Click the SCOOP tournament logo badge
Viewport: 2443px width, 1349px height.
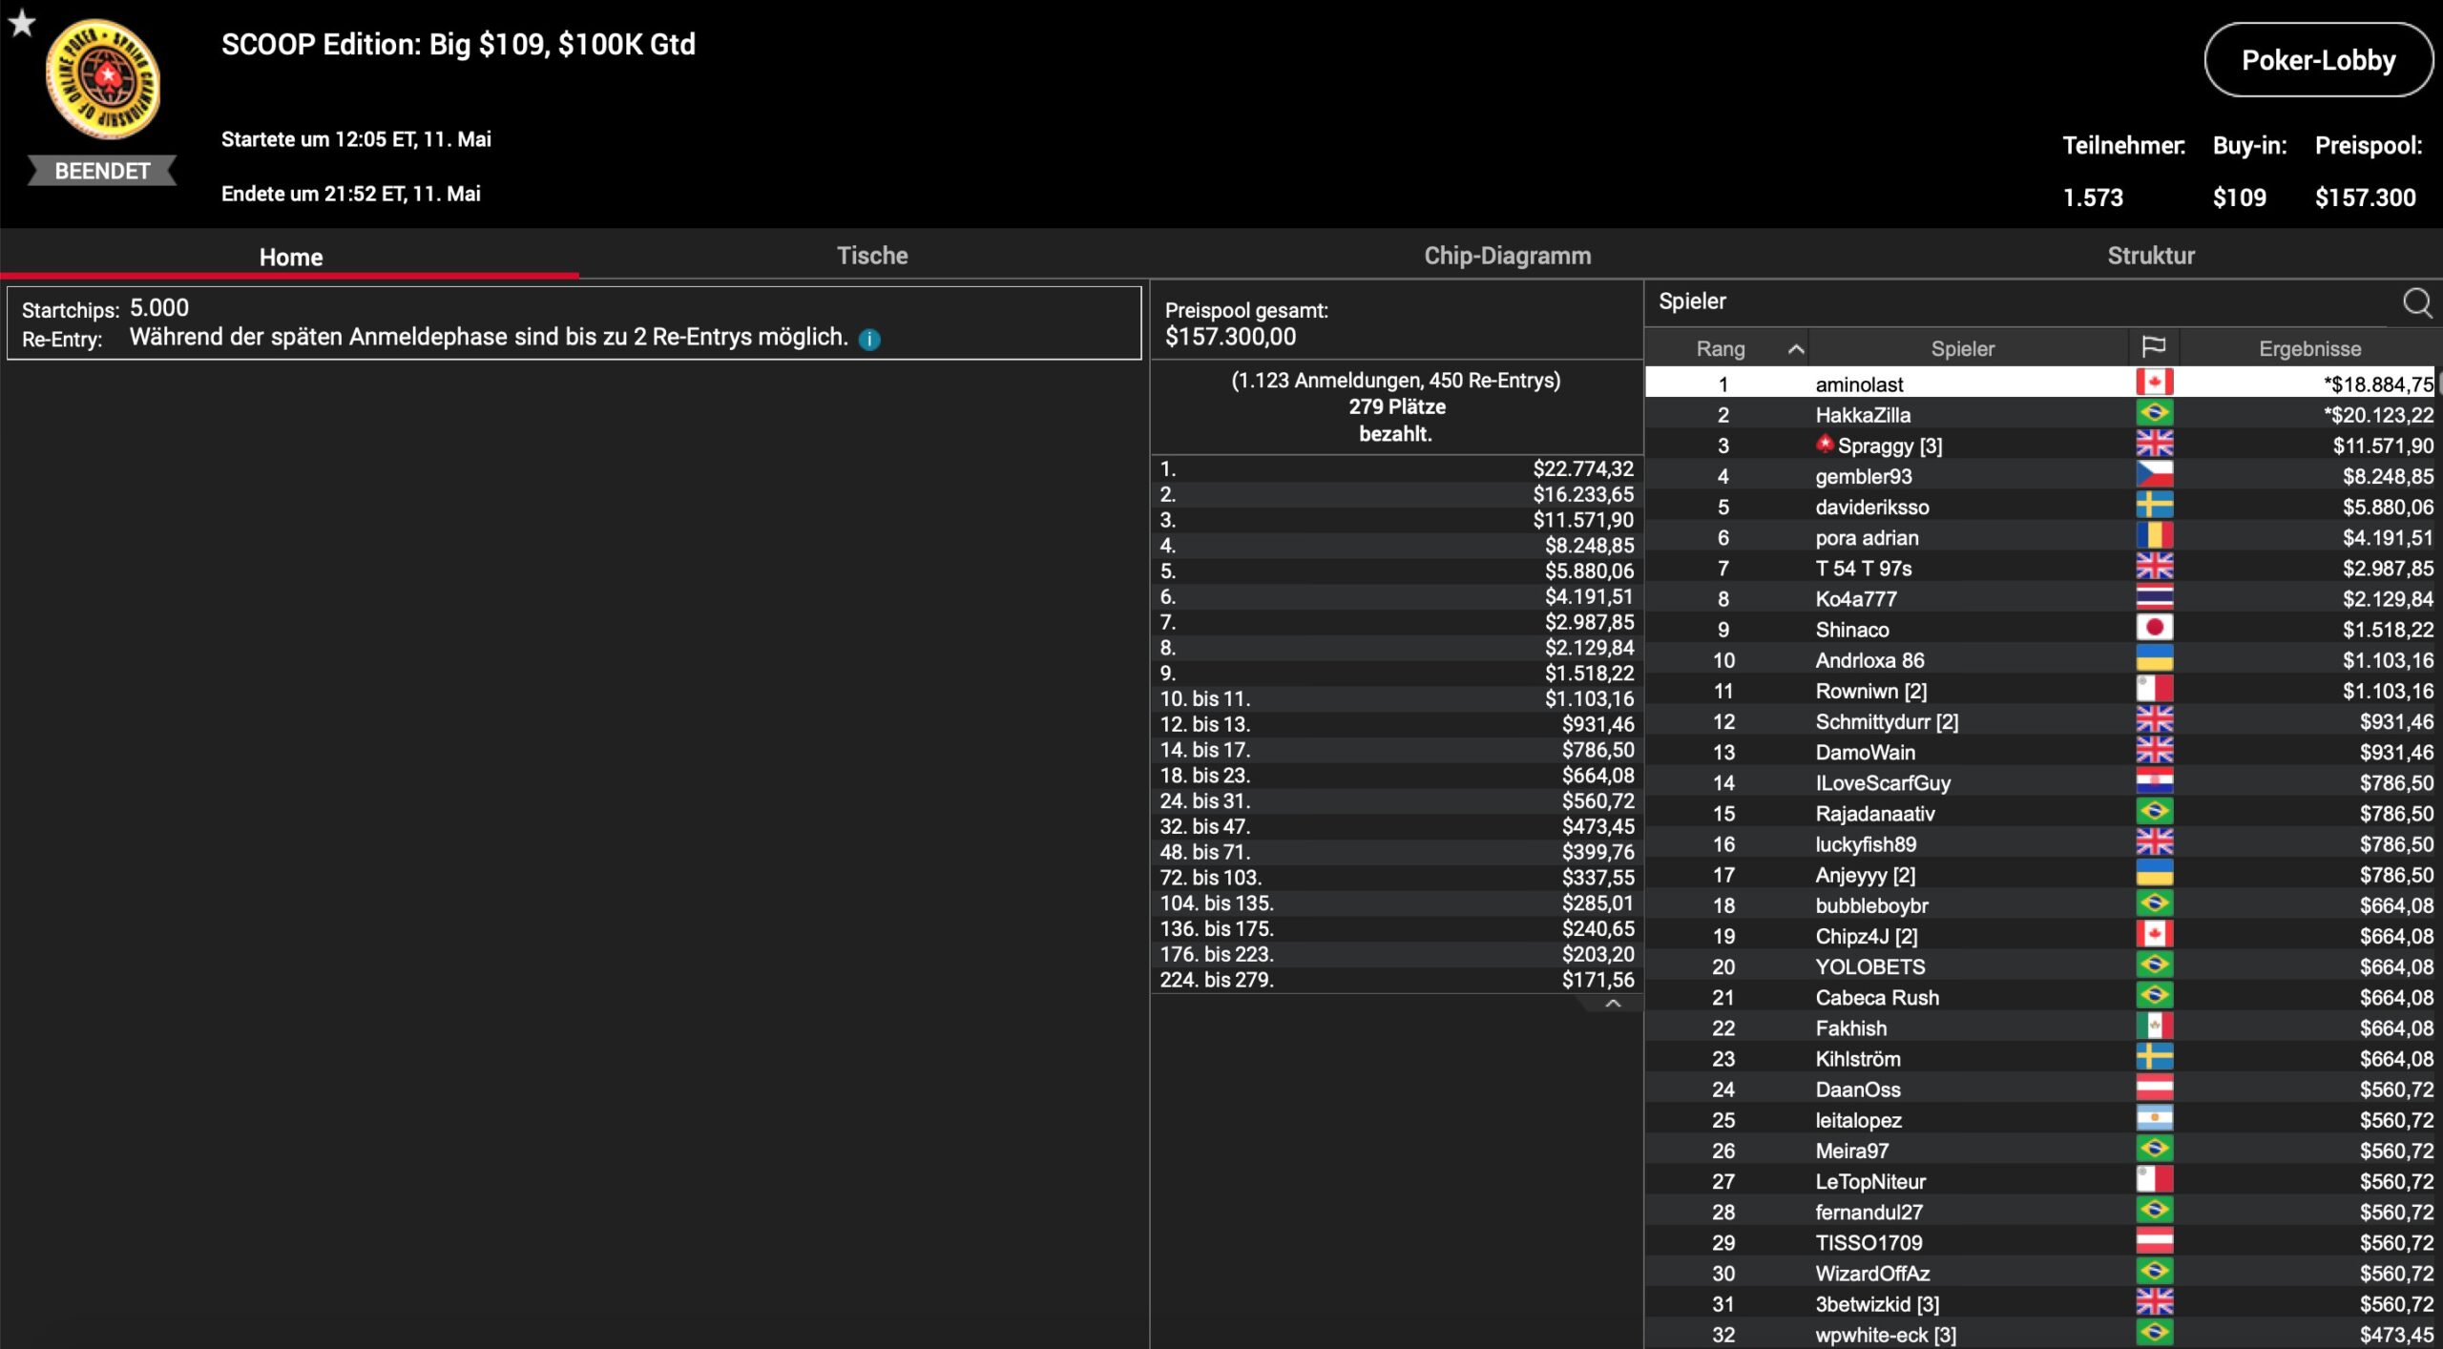click(103, 80)
